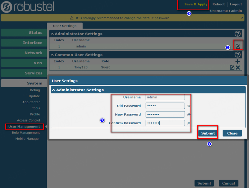Click the Robustel logo

(28, 7)
